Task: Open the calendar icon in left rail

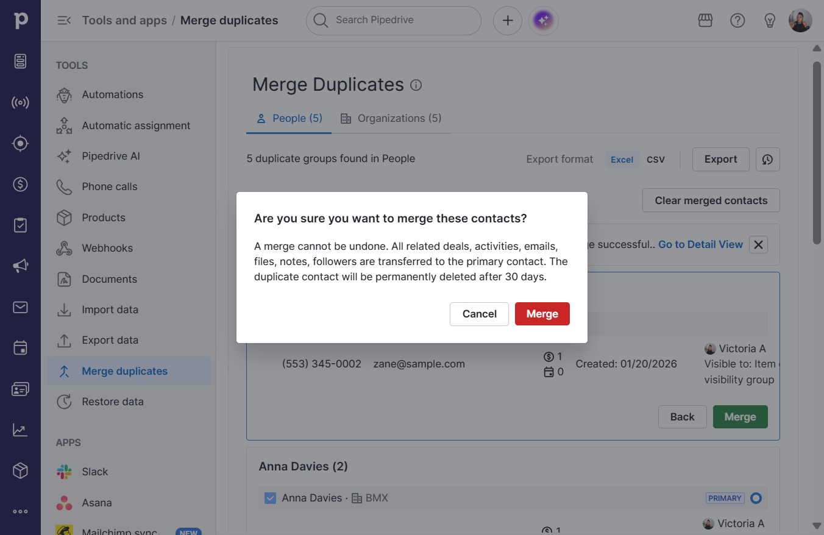Action: (x=21, y=348)
